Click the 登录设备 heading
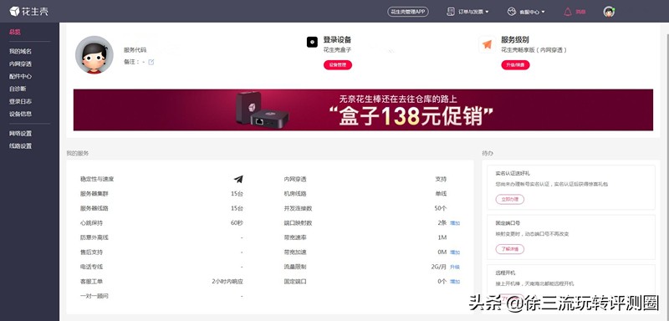 pos(337,39)
